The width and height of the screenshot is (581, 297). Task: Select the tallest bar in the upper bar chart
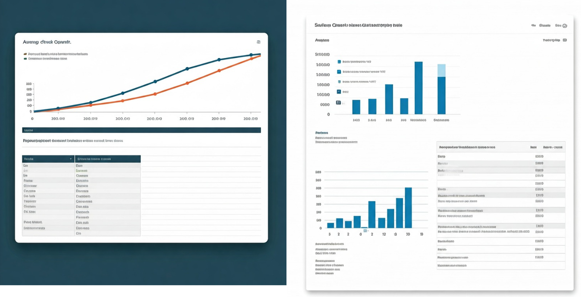tap(418, 88)
